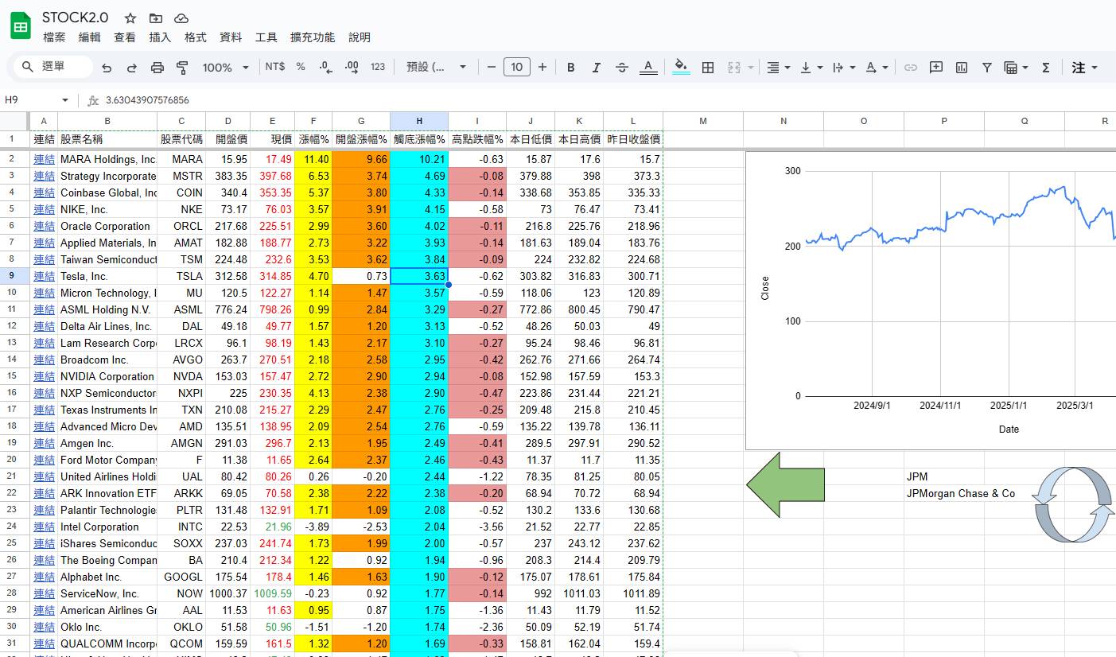Select the TSLA ticker cell
Image resolution: width=1116 pixels, height=657 pixels.
click(181, 276)
